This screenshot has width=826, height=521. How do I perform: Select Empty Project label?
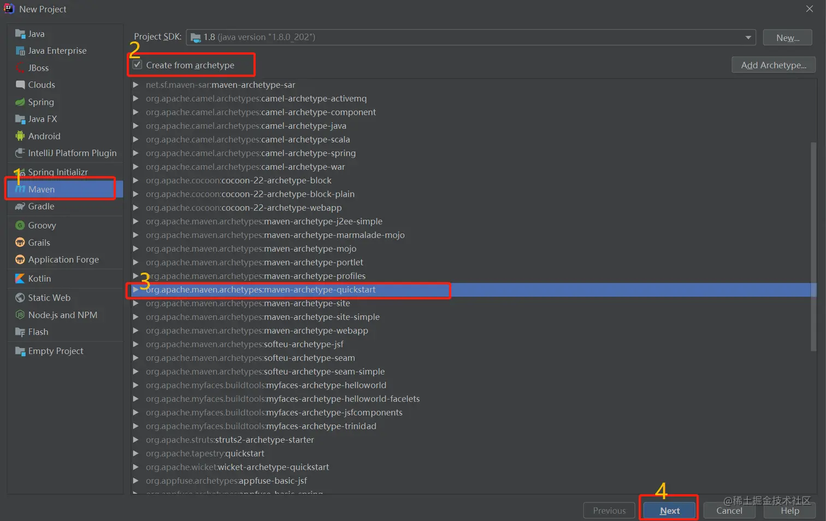click(x=56, y=351)
